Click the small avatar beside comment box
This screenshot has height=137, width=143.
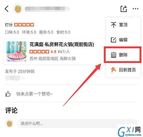coord(9,123)
